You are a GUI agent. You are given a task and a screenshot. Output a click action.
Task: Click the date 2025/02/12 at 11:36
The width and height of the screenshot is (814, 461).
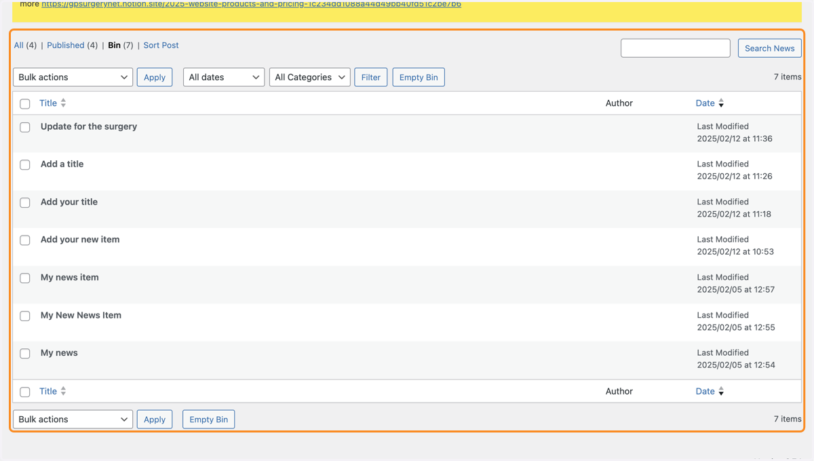[x=735, y=139]
